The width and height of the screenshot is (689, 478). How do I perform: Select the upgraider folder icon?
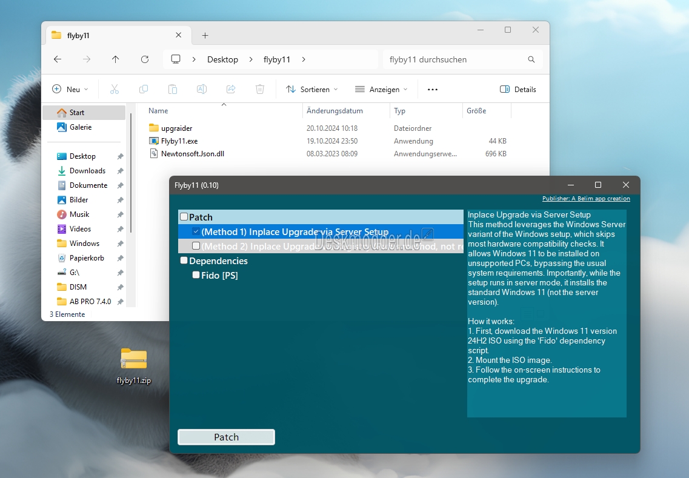154,128
